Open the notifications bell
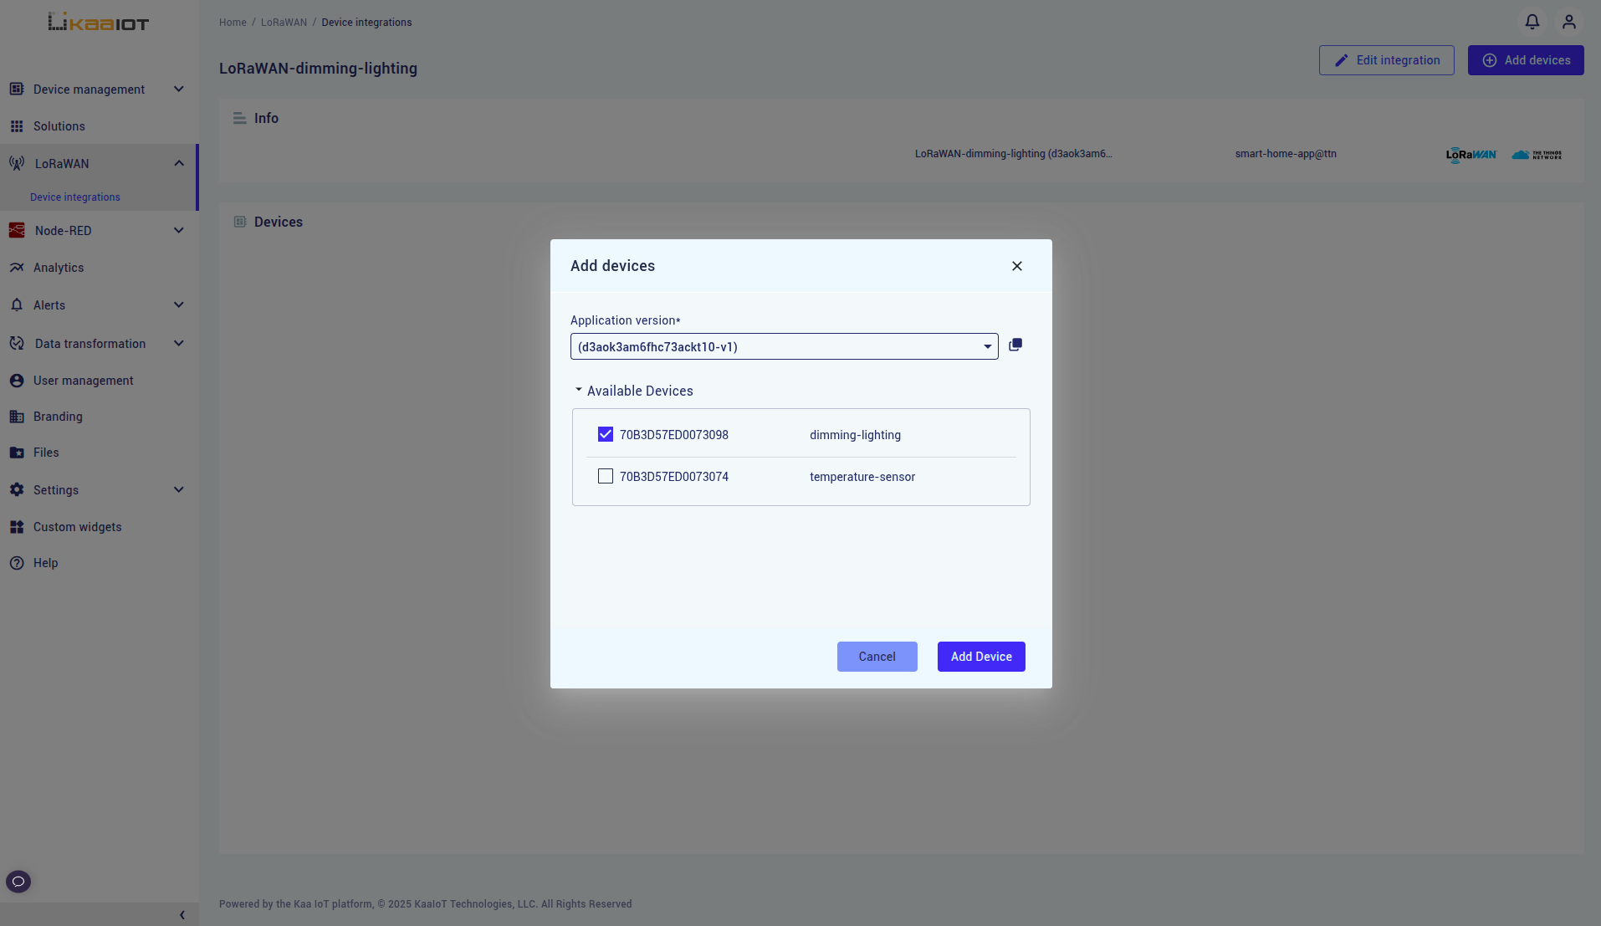 tap(1532, 22)
